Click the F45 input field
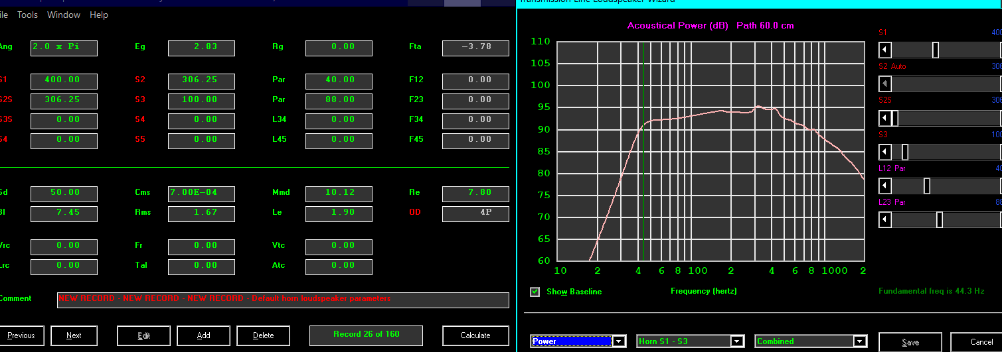The height and width of the screenshot is (352, 1002). click(x=475, y=141)
